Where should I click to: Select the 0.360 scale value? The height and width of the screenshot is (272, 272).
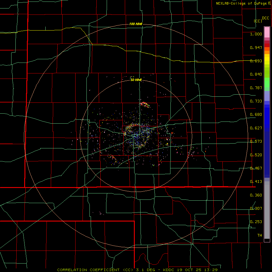[x=256, y=195]
